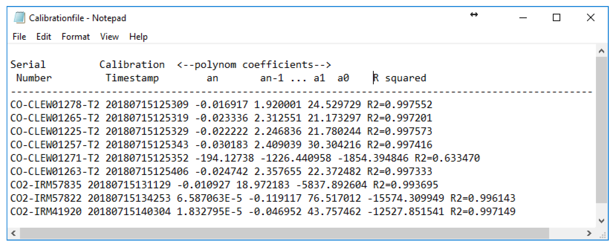Open the Format menu

pos(76,37)
